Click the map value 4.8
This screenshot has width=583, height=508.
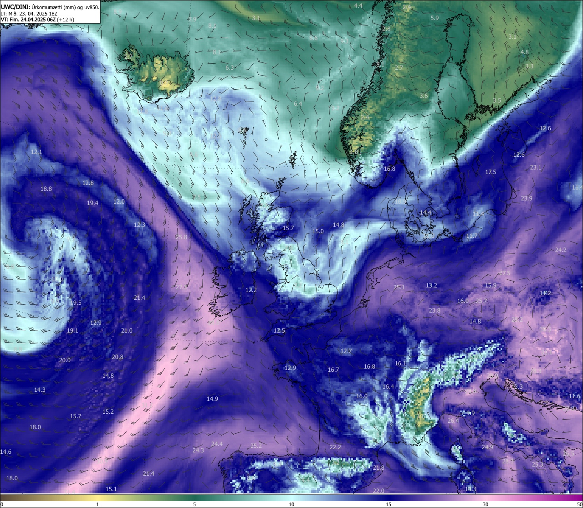tap(525, 52)
